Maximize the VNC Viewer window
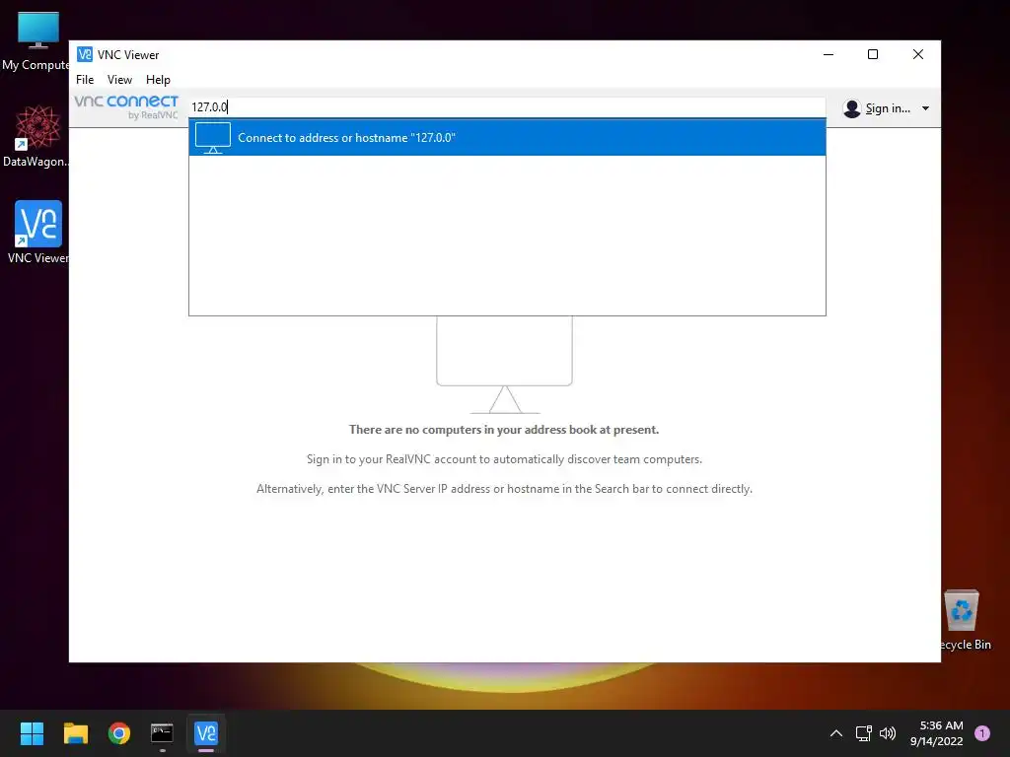Image resolution: width=1010 pixels, height=757 pixels. tap(873, 55)
